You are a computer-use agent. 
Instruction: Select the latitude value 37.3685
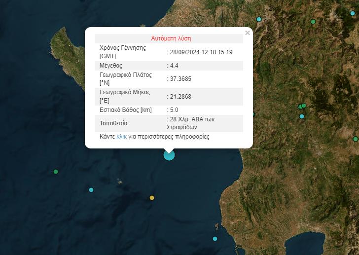pyautogui.click(x=180, y=79)
